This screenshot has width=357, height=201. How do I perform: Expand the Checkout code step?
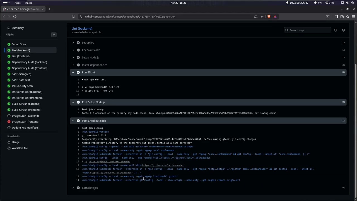click(208, 50)
